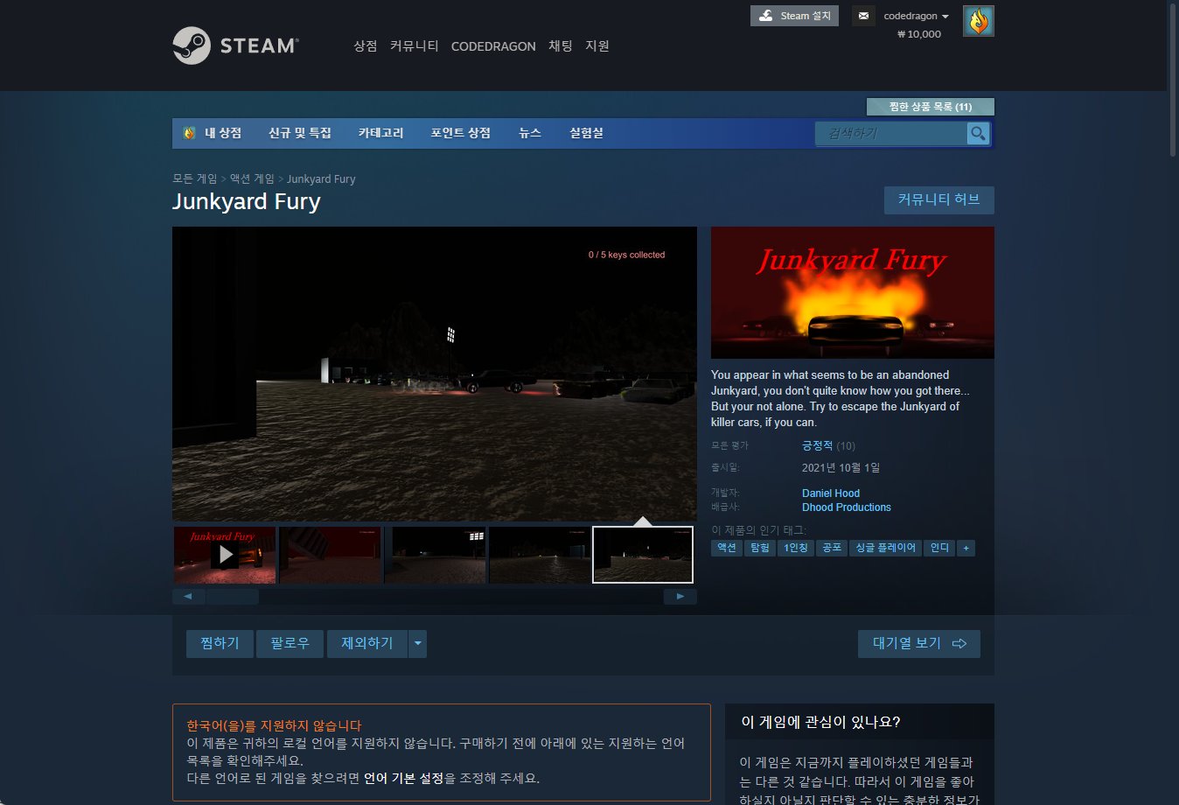Select the fourth dark screenshot thumbnail

click(x=540, y=555)
